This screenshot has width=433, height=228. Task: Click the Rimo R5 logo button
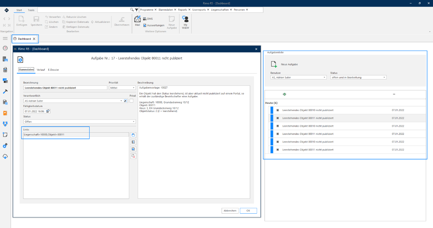(7, 10)
